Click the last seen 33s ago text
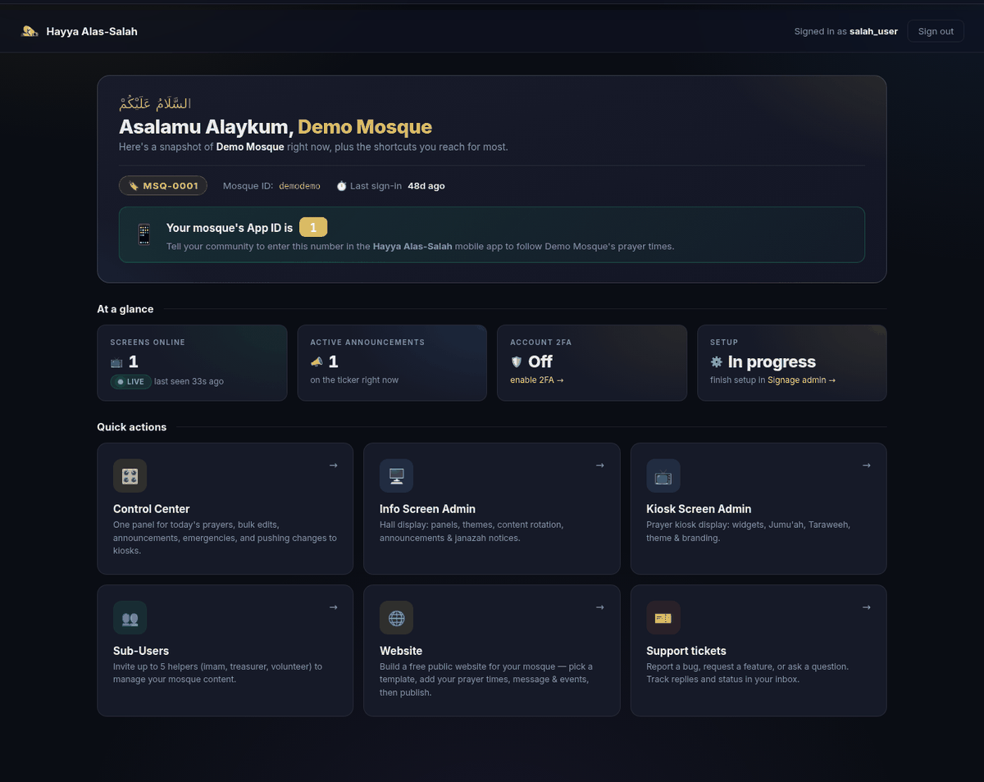Viewport: 984px width, 782px height. click(189, 381)
